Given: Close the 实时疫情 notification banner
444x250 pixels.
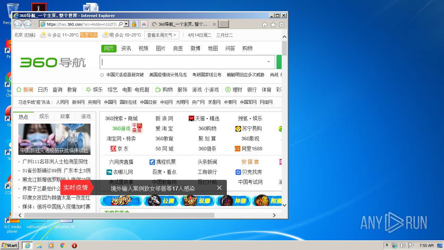Looking at the screenshot, I should click(219, 187).
